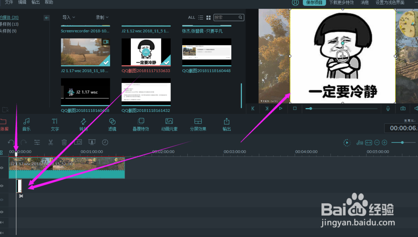Open the 导入 import dropdown
The width and height of the screenshot is (418, 237).
pos(69,17)
